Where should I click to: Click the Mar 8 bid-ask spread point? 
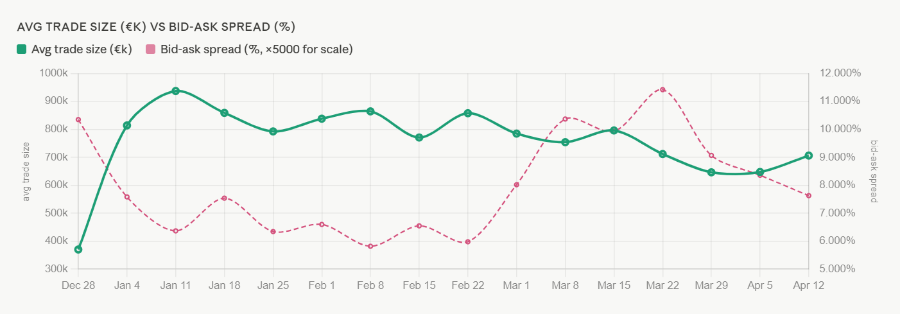tap(565, 119)
